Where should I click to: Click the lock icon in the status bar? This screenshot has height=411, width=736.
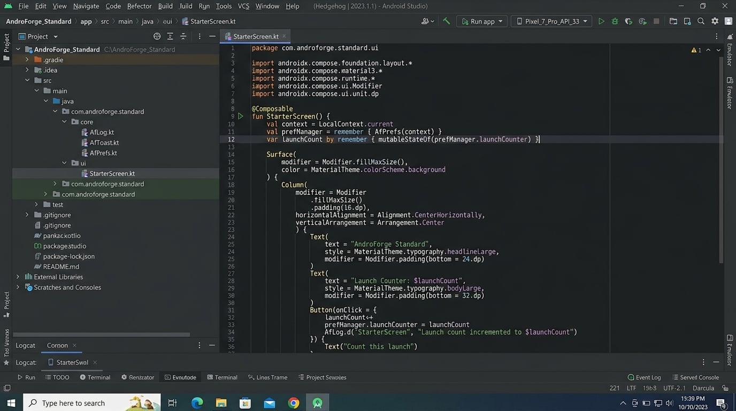point(725,388)
